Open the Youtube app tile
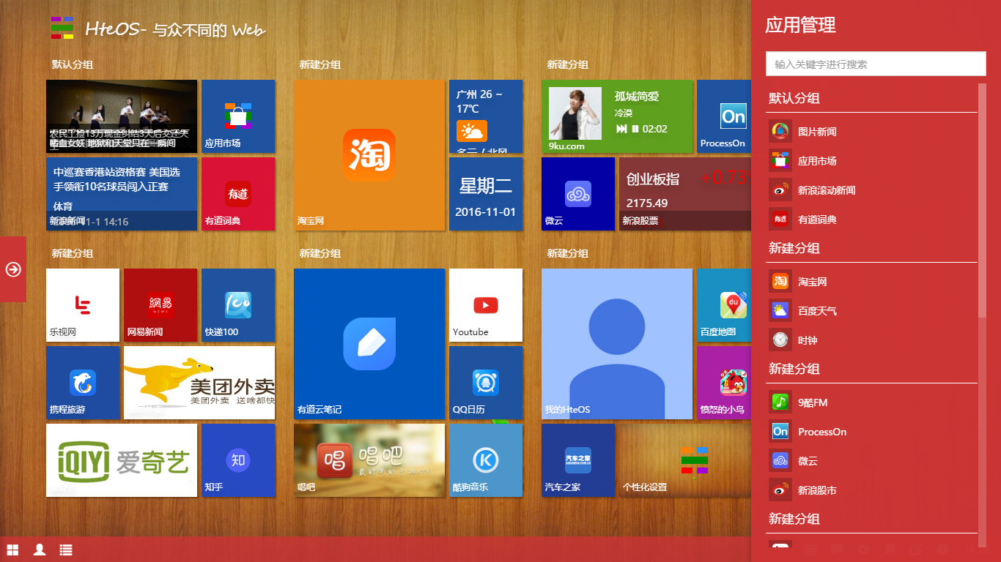The height and width of the screenshot is (562, 1001). (x=486, y=305)
